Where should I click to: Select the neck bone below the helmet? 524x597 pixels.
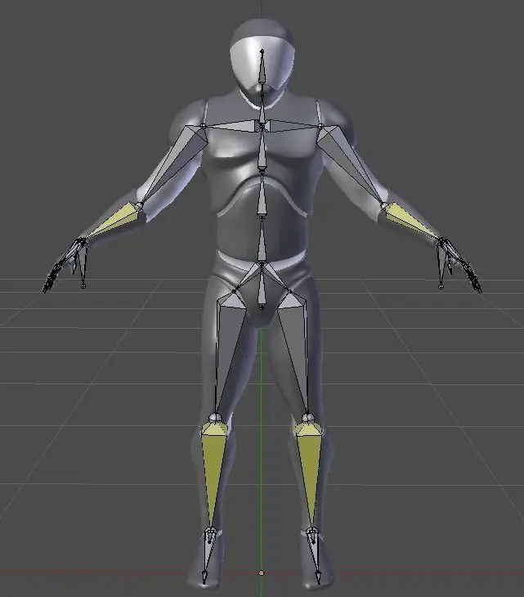point(262,109)
